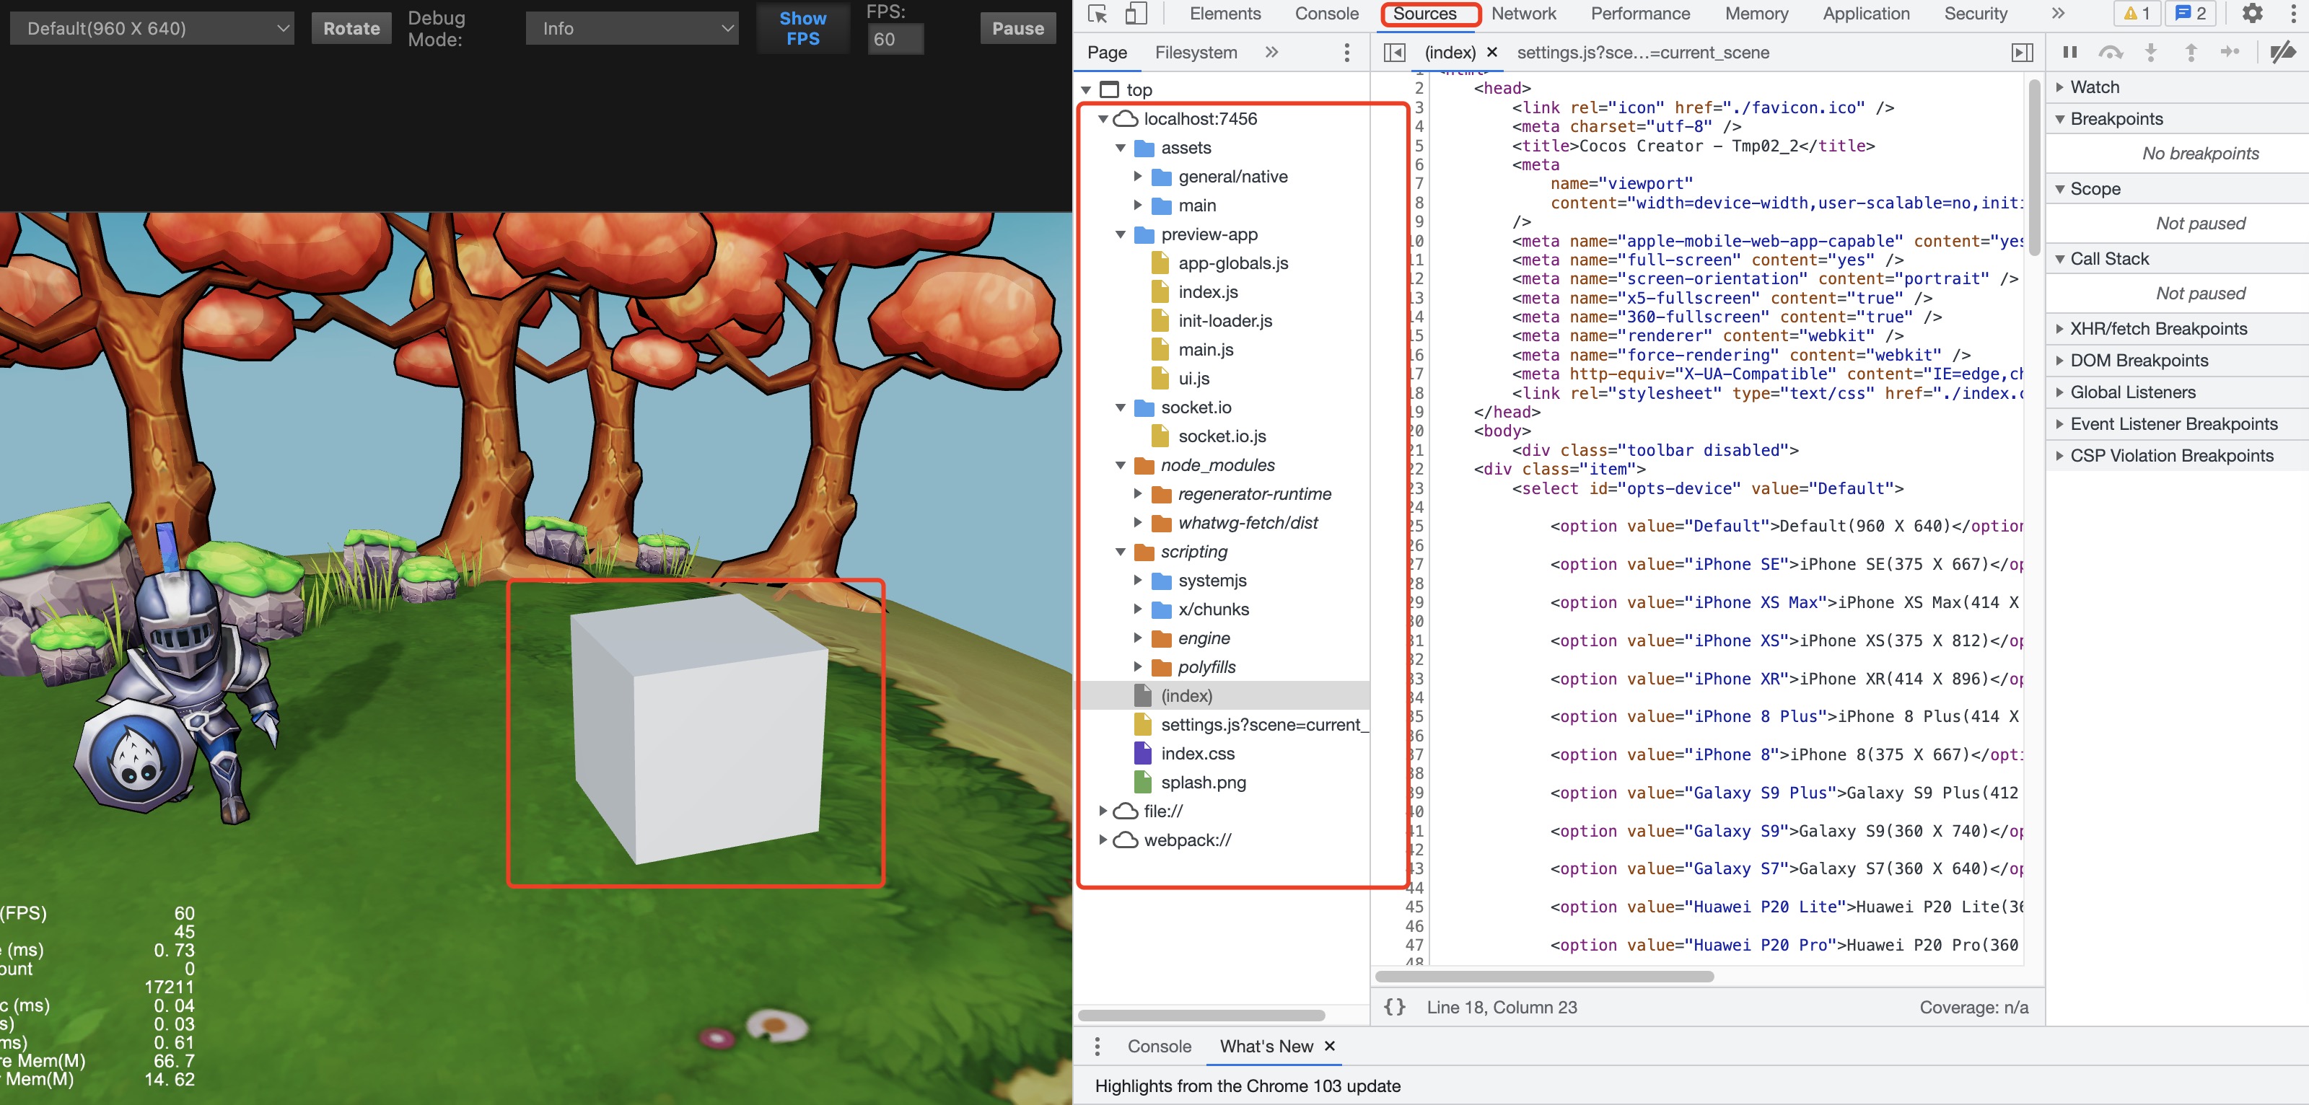Image resolution: width=2309 pixels, height=1105 pixels.
Task: Click the pretty print braces icon
Action: pyautogui.click(x=1394, y=1006)
